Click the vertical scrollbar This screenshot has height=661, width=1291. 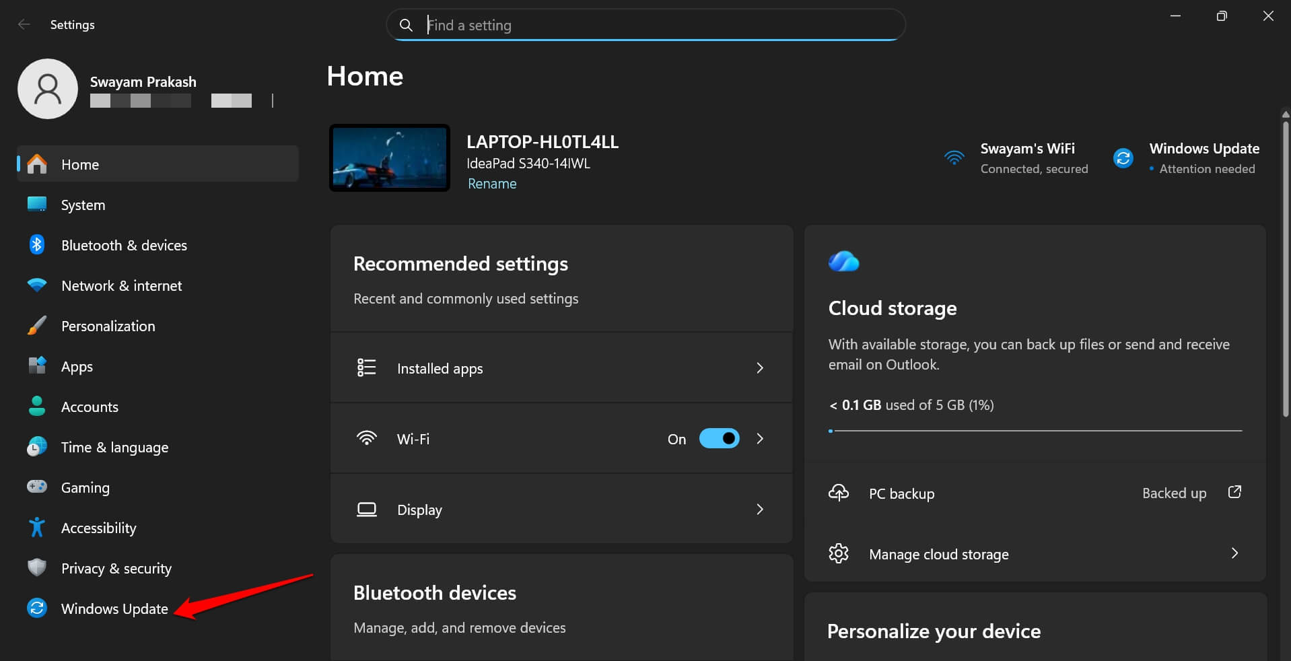coord(1286,269)
